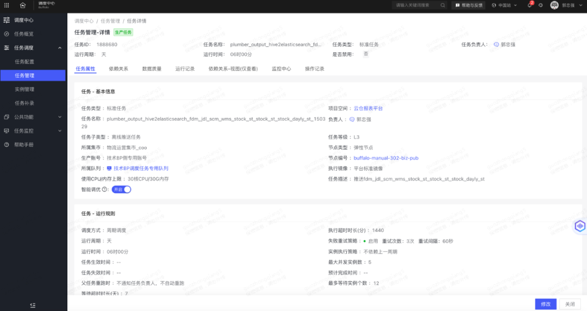Image resolution: width=587 pixels, height=311 pixels.
Task: Click queue icon before 技术BP调度任务专用队列
Action: 109,169
